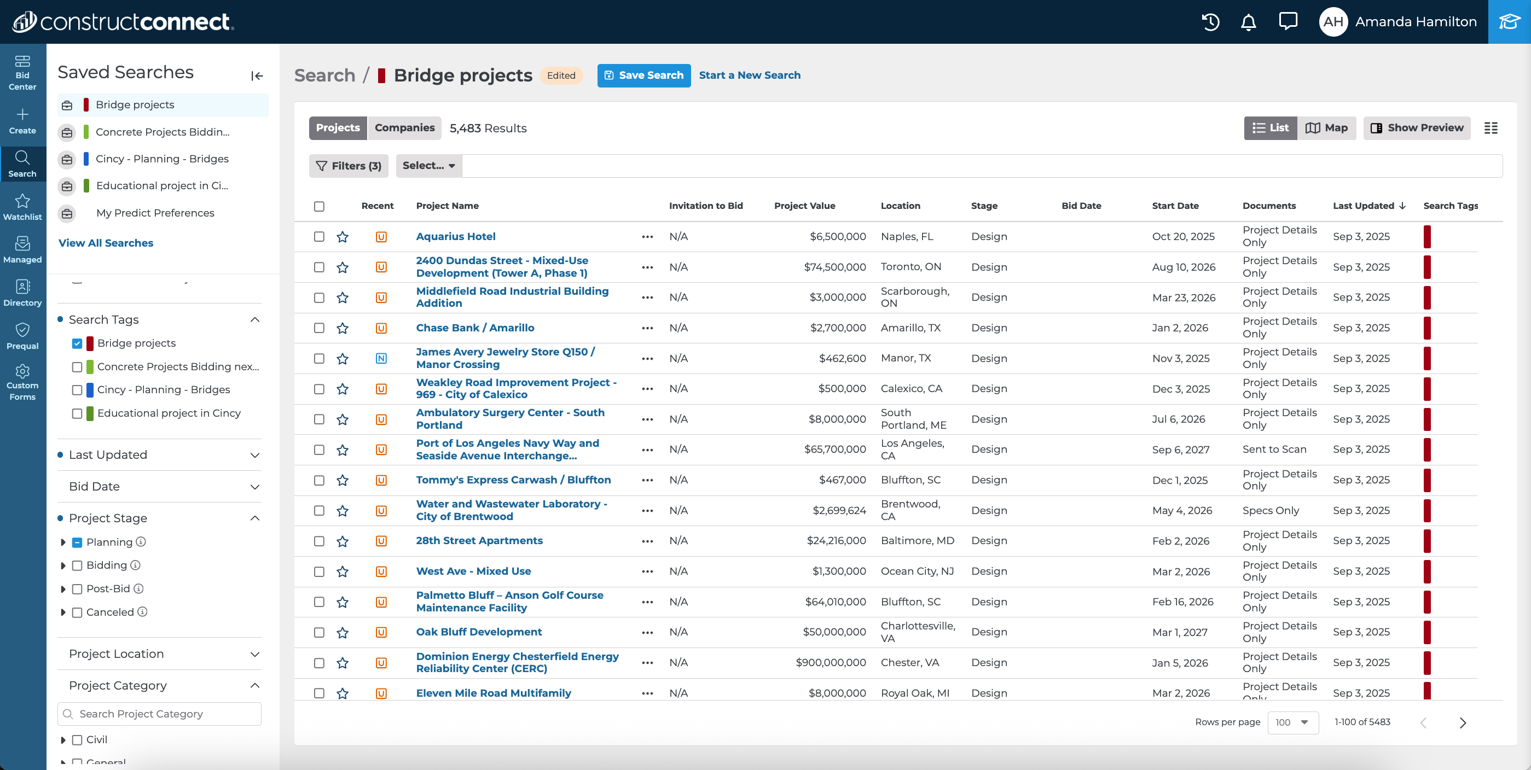Enable the Bidding stage checkbox
Image resolution: width=1531 pixels, height=770 pixels.
(77, 565)
